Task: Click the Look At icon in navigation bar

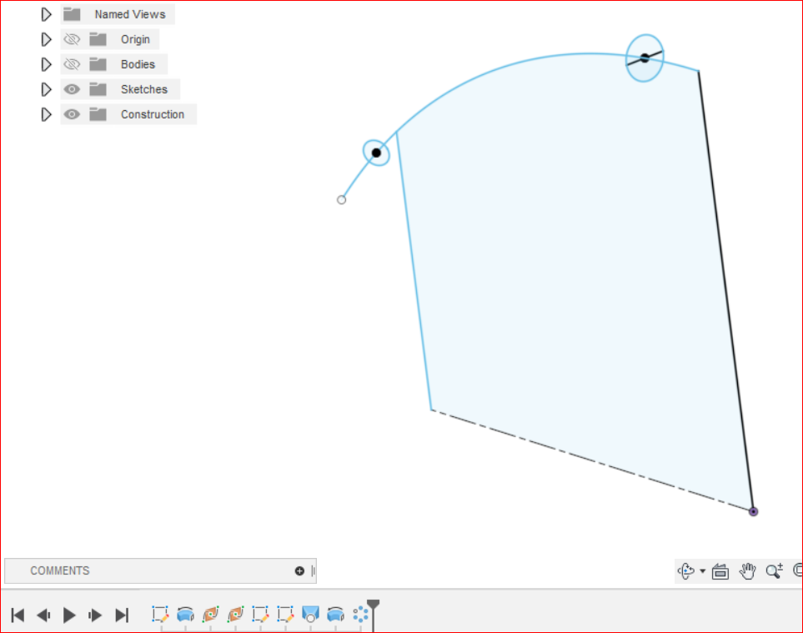Action: coord(720,571)
